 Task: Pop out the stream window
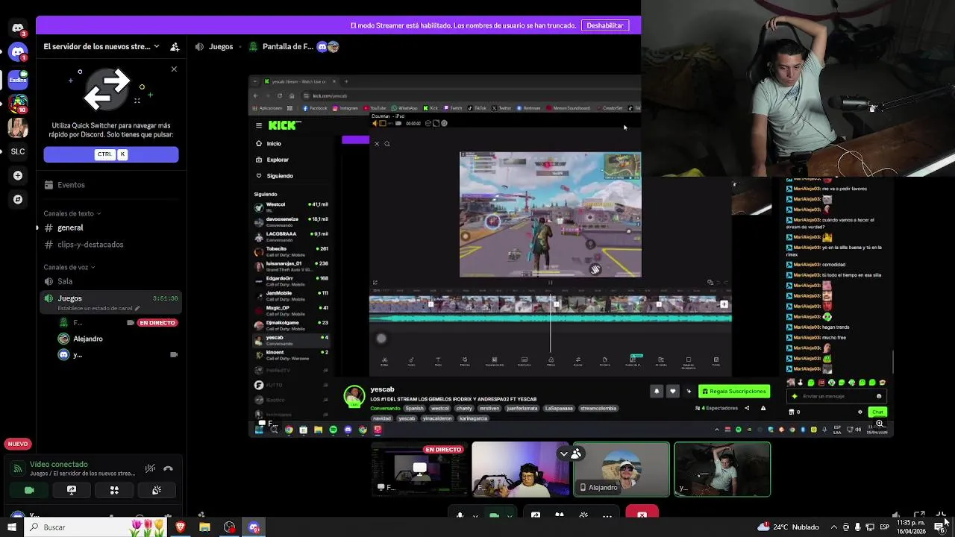[919, 515]
